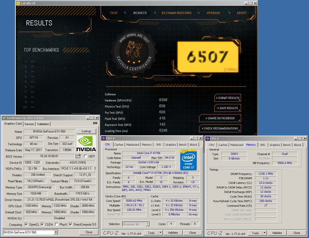Switch to Graphics tab in CPU-Z Memory window
The width and height of the screenshot is (309, 238).
click(275, 145)
